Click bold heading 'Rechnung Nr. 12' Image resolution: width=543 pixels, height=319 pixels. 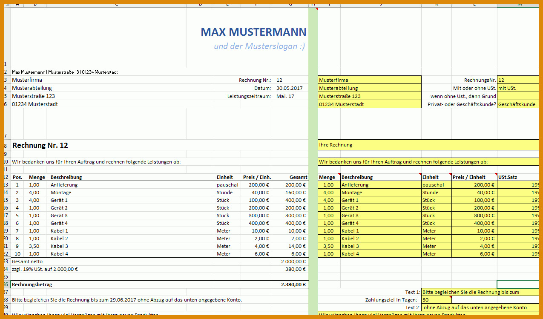coord(40,145)
